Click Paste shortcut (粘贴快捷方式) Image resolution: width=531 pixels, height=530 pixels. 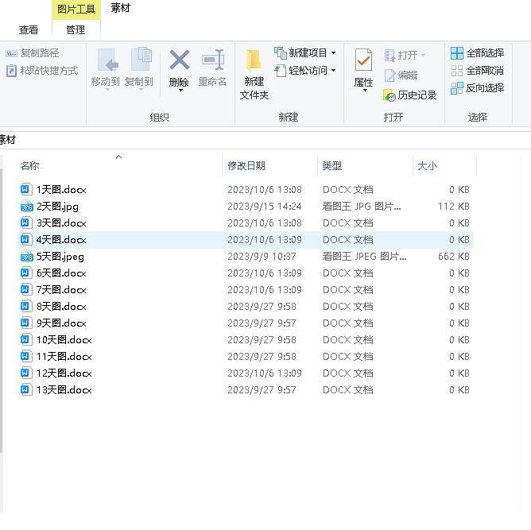click(x=42, y=71)
